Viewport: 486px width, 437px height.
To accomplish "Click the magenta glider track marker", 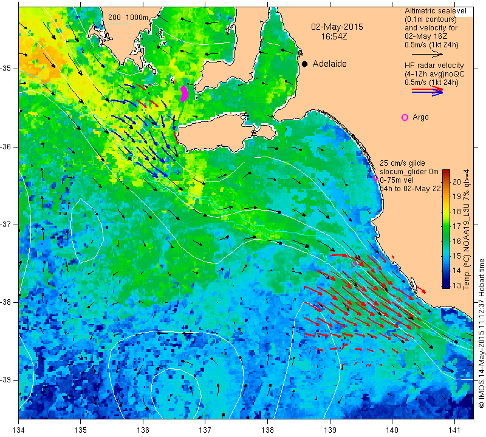I will (x=184, y=93).
